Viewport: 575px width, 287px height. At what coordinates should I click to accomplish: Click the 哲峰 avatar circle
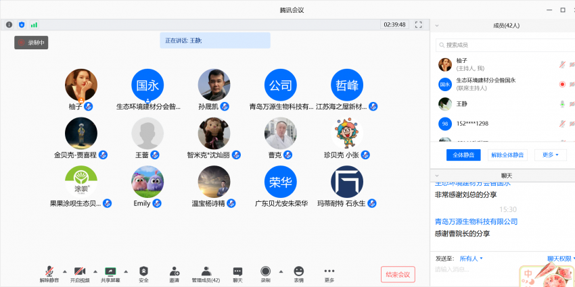347,85
